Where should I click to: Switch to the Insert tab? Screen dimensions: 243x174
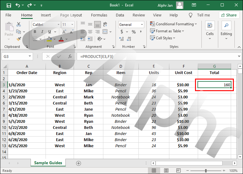pyautogui.click(x=46, y=15)
